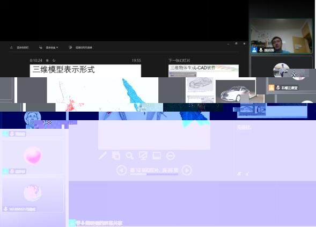Image resolution: width=316 pixels, height=227 pixels.
Task: Open more slide show options
Action: click(x=171, y=156)
